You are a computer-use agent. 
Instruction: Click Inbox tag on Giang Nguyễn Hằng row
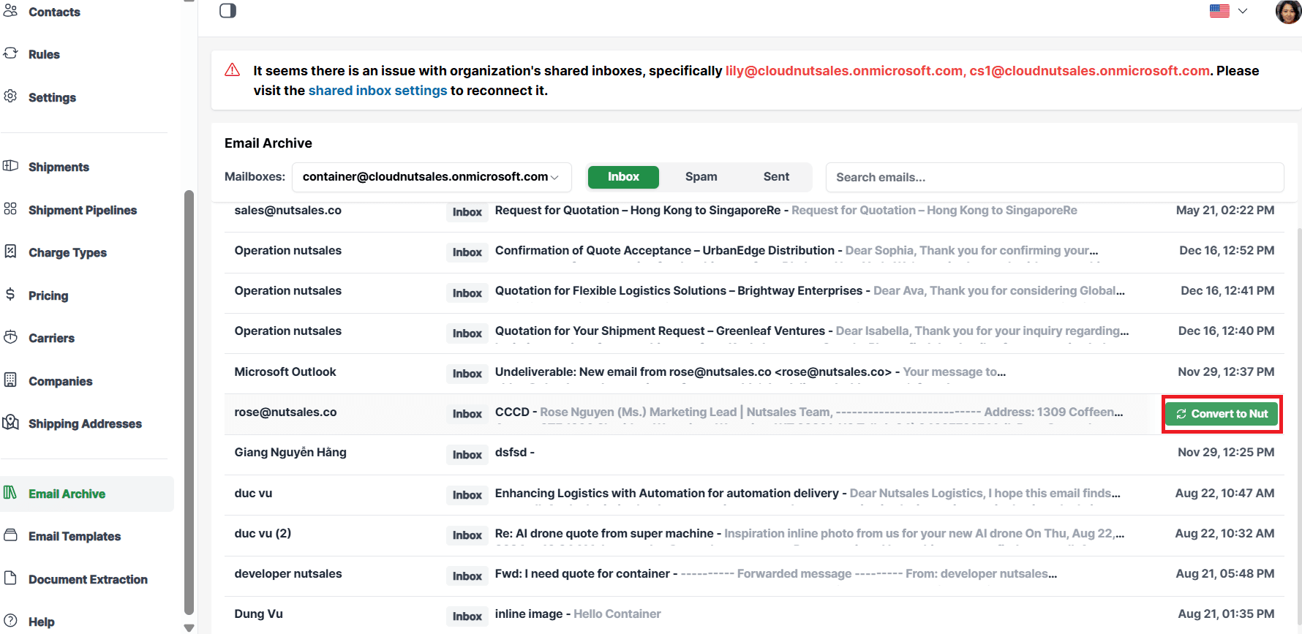click(x=467, y=455)
